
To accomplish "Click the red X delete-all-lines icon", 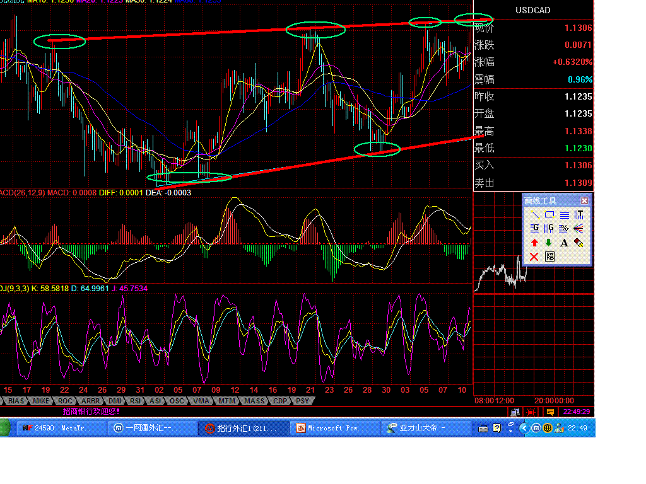I will tap(534, 257).
